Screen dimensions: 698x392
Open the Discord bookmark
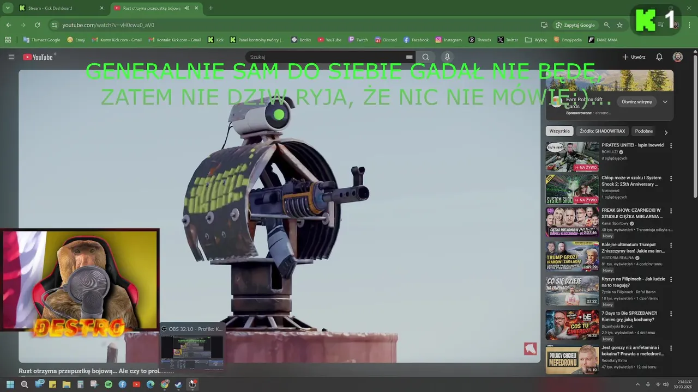click(386, 40)
